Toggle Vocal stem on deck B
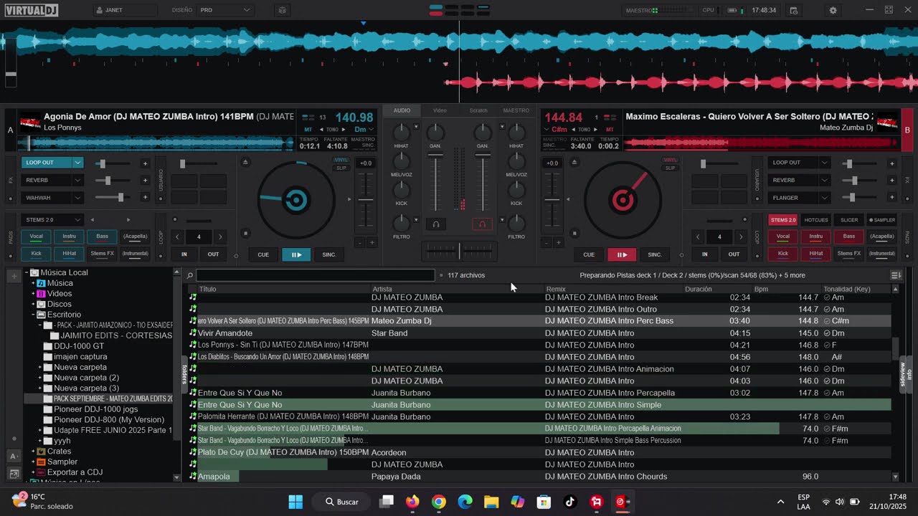This screenshot has height=516, width=918. 783,236
